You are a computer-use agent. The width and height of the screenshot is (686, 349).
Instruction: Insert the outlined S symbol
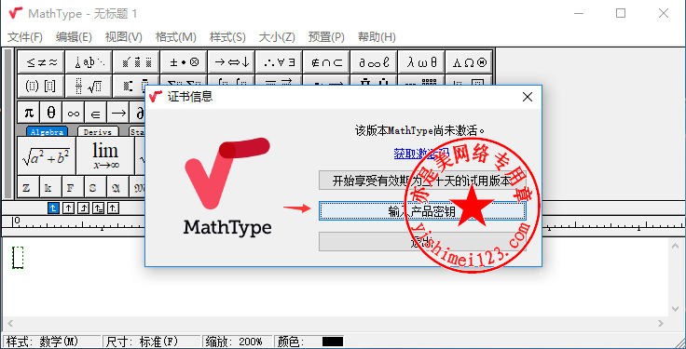95,187
